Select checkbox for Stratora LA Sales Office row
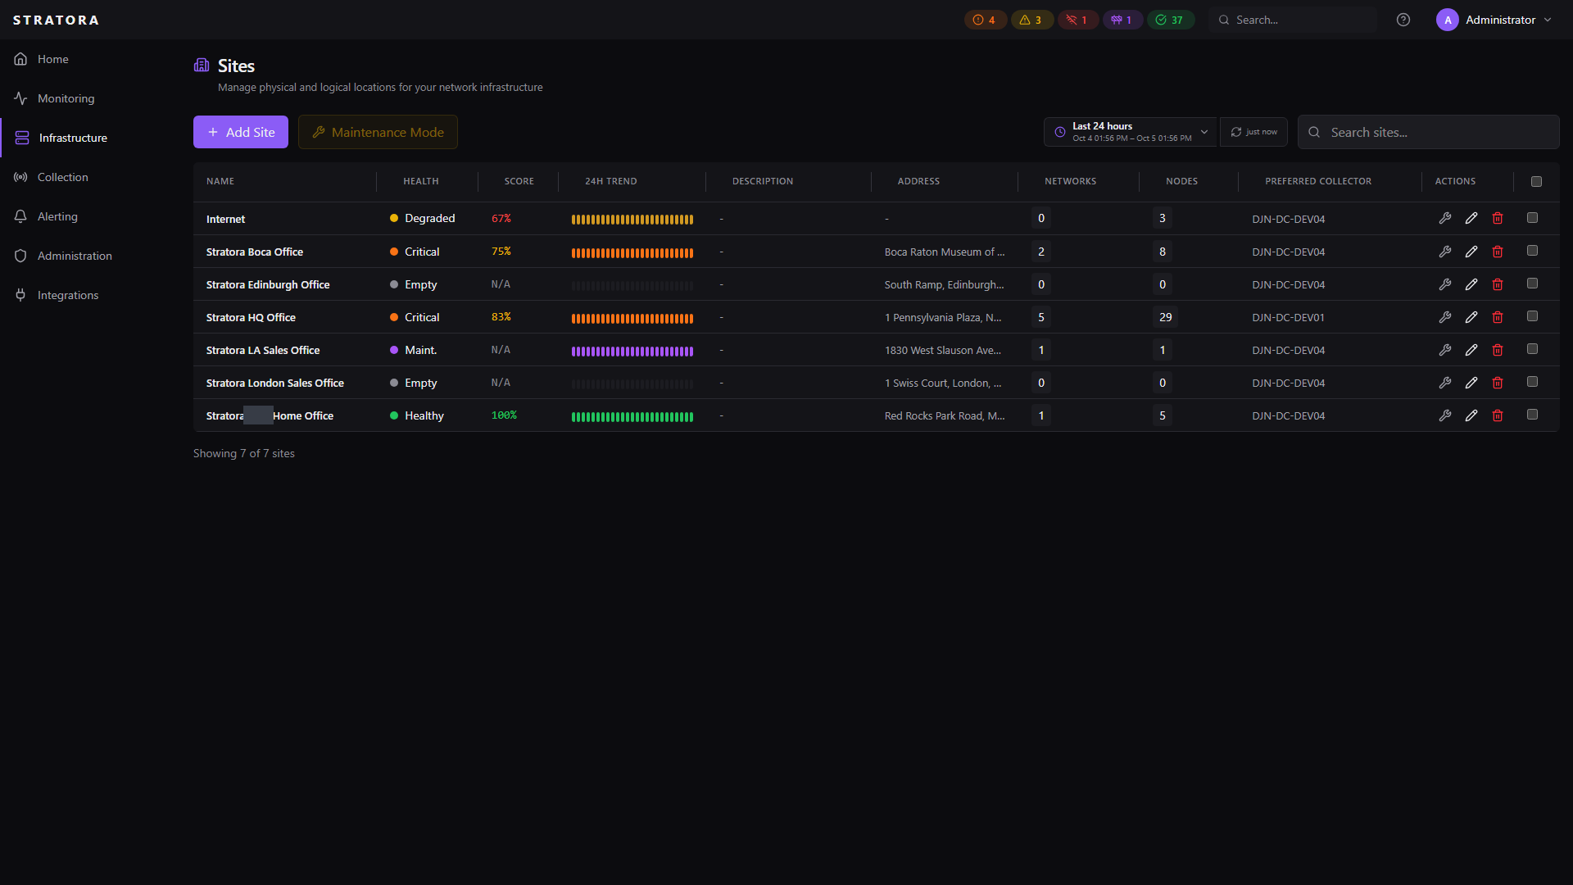This screenshot has width=1573, height=885. [x=1532, y=349]
